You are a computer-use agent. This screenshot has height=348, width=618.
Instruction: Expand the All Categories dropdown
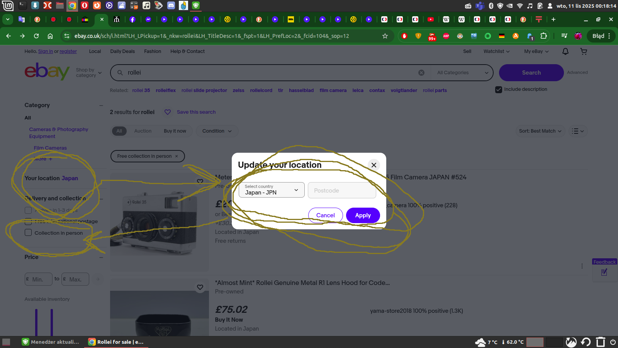click(x=462, y=73)
